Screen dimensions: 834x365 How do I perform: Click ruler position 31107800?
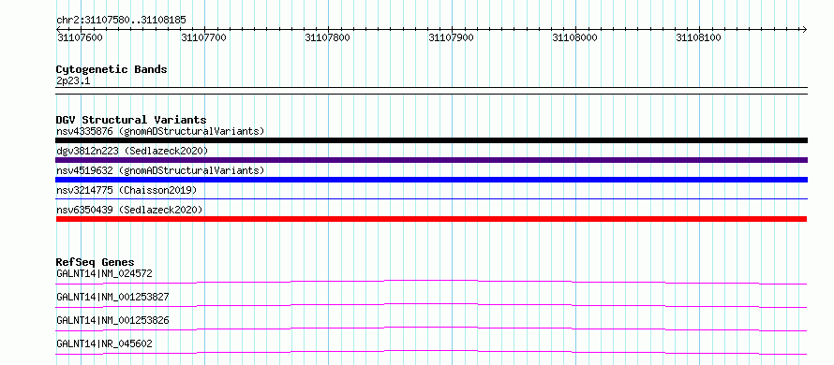pyautogui.click(x=328, y=37)
